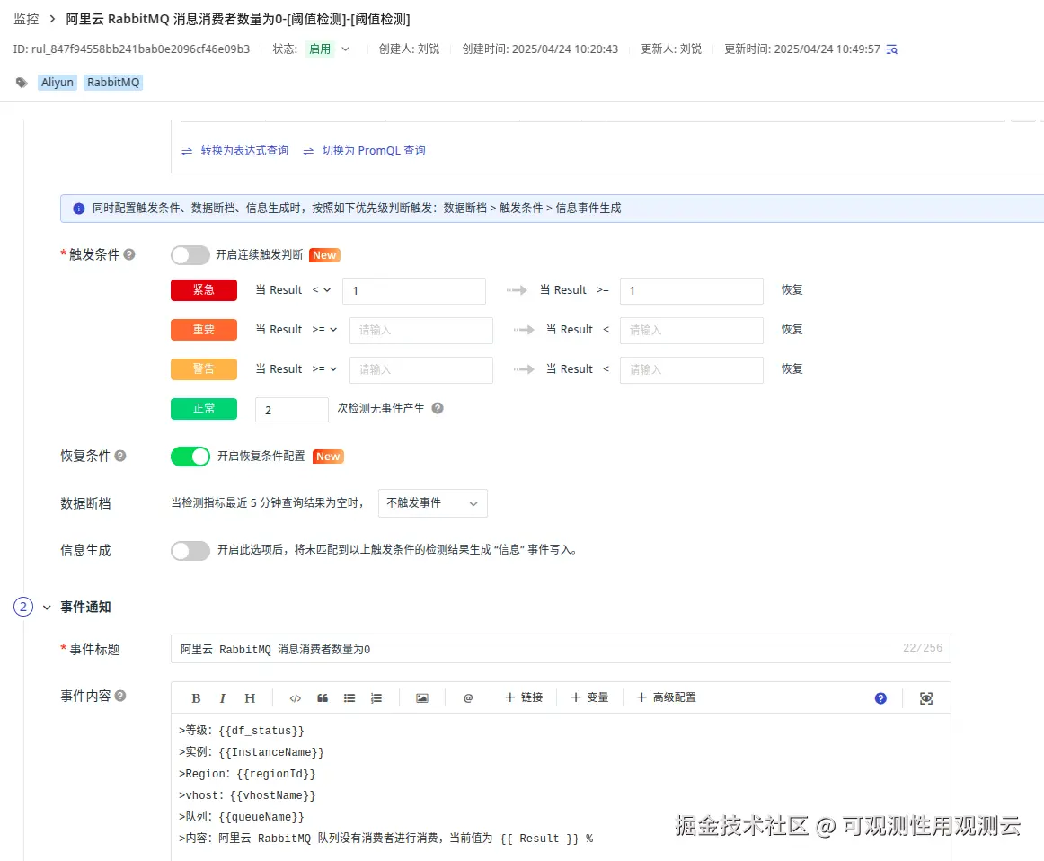Click 重要 recovery threshold input
This screenshot has height=861, width=1044.
tap(691, 330)
